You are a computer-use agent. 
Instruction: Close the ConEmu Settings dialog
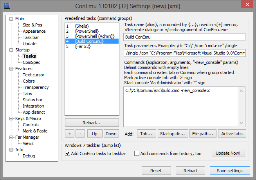(247, 4)
